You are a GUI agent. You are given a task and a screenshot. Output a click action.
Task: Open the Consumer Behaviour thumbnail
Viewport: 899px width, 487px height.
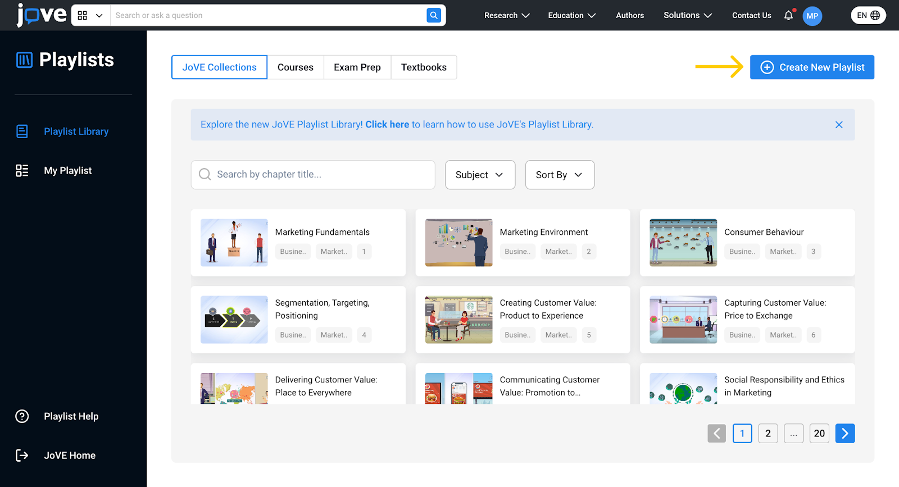point(683,243)
